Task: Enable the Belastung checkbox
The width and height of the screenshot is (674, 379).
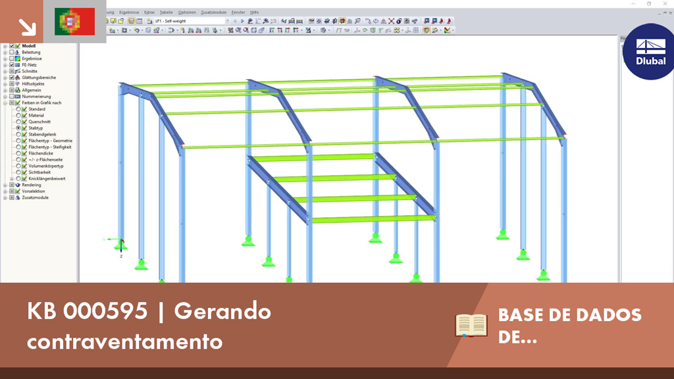Action: [x=12, y=53]
